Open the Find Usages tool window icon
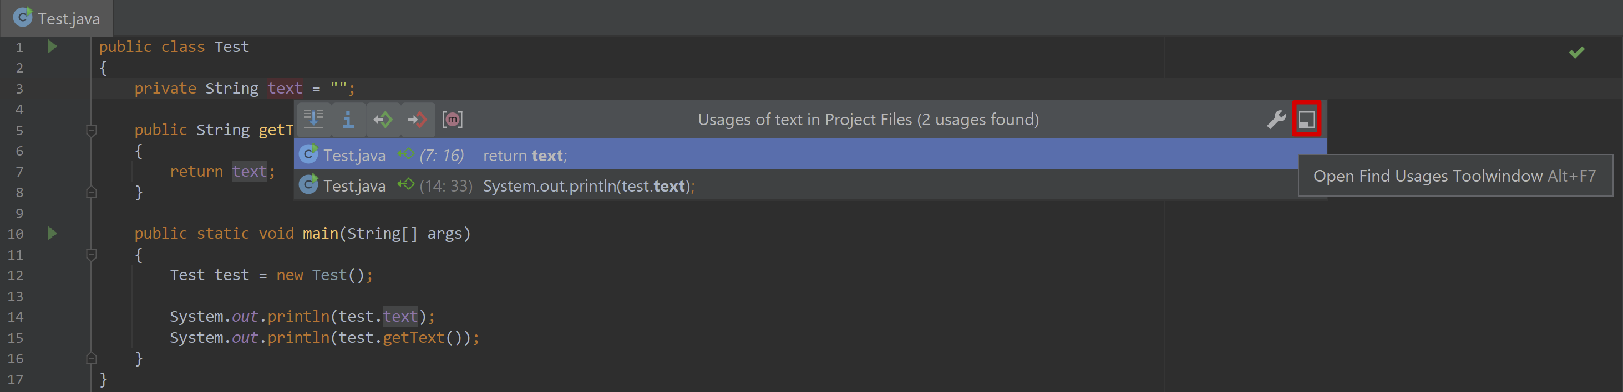This screenshot has height=392, width=1623. (x=1306, y=119)
